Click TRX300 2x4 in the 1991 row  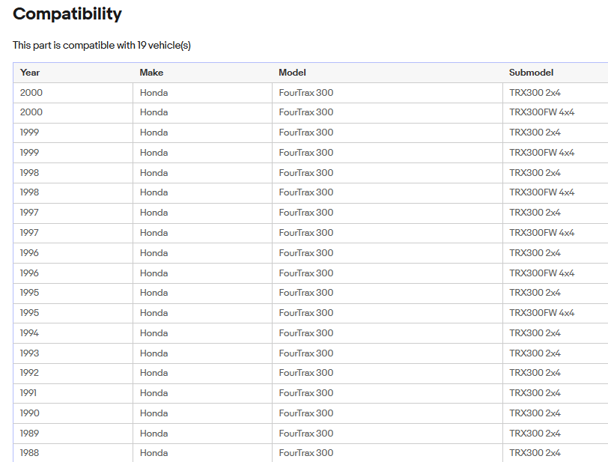tap(535, 393)
